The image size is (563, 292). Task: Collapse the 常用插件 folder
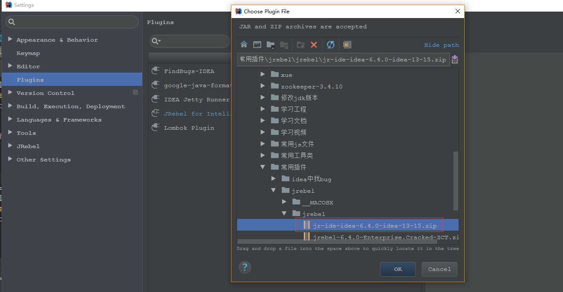point(263,167)
